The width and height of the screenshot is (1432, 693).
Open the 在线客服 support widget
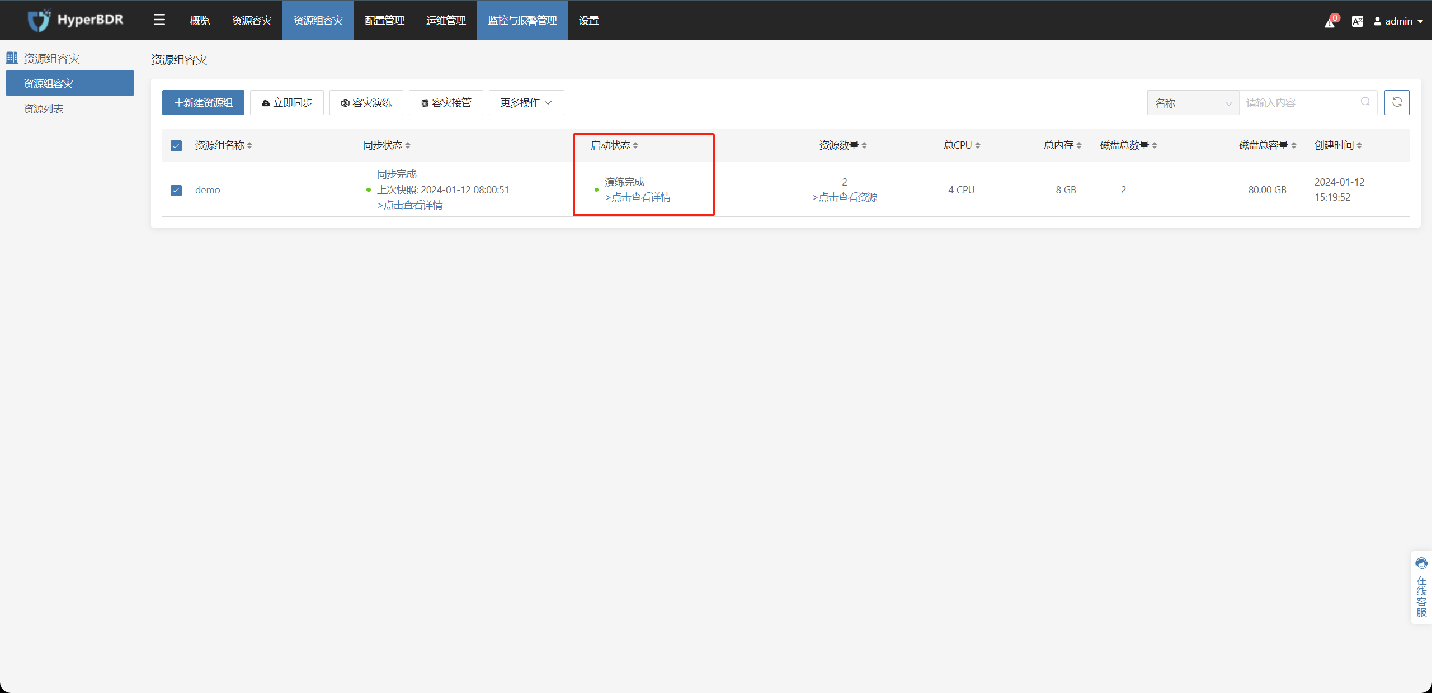(x=1421, y=587)
